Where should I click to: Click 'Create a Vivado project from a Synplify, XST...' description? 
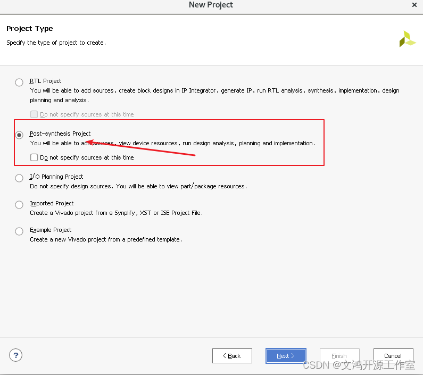117,213
